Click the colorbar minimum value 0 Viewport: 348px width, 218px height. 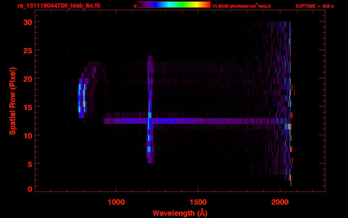[x=135, y=6]
